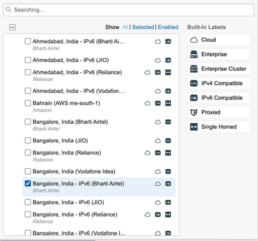Show All agents filter

(x=125, y=27)
